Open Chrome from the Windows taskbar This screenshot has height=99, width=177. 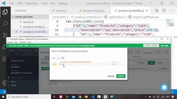[80, 97]
